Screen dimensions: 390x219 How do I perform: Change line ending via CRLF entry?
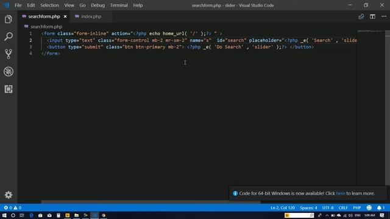pos(343,207)
